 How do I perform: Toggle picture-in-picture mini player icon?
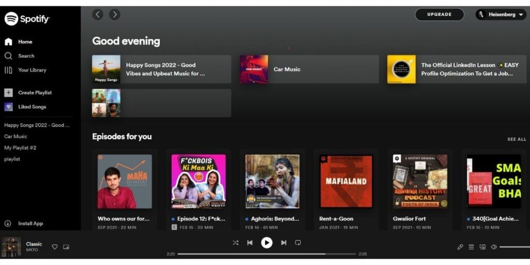pos(66,247)
